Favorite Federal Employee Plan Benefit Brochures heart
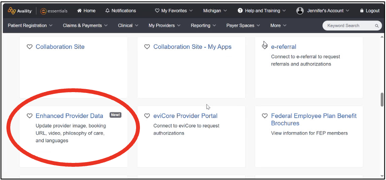This screenshot has width=386, height=180. click(264, 116)
